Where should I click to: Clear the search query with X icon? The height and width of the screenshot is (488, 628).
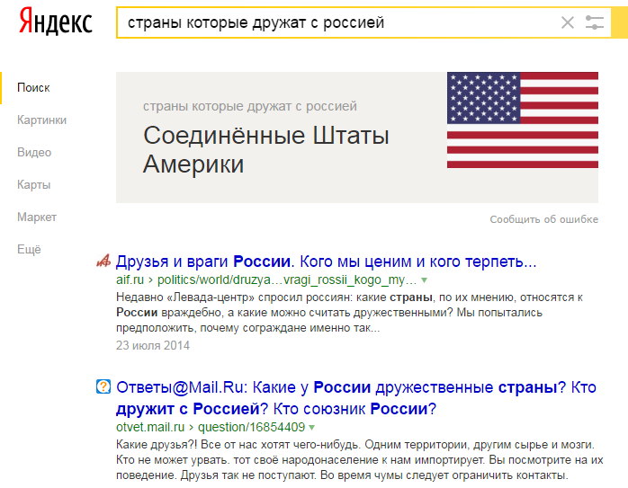567,23
